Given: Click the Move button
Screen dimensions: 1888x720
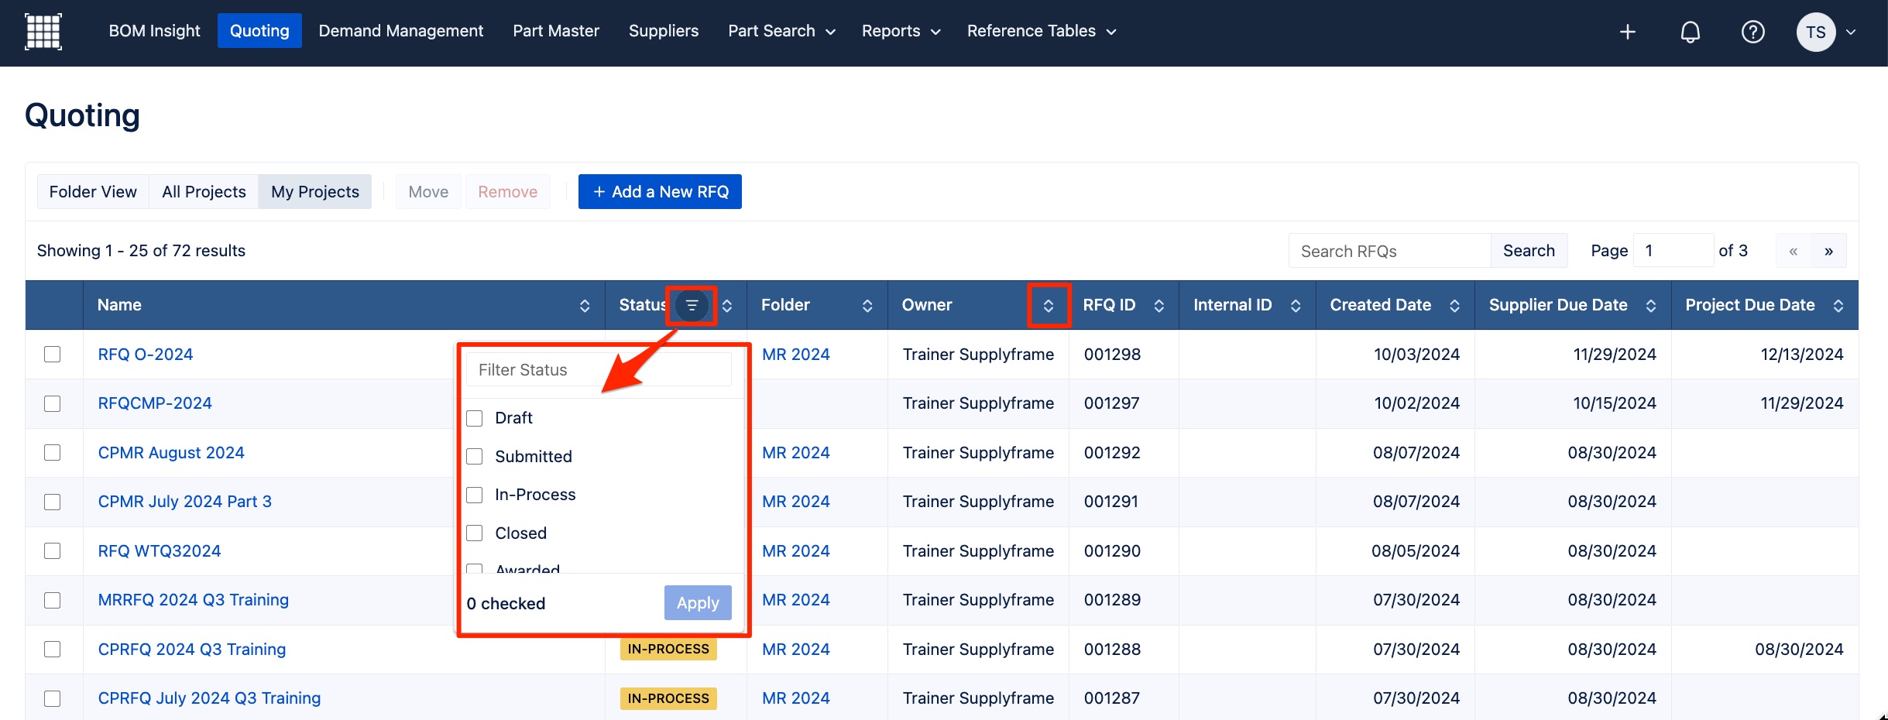Looking at the screenshot, I should (428, 192).
